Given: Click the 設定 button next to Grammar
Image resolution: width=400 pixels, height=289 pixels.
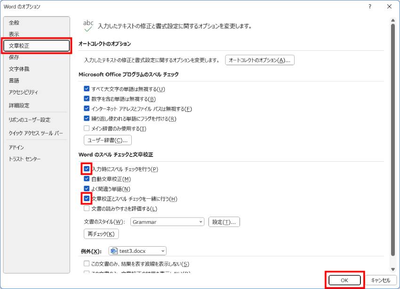Looking at the screenshot, I should point(224,222).
